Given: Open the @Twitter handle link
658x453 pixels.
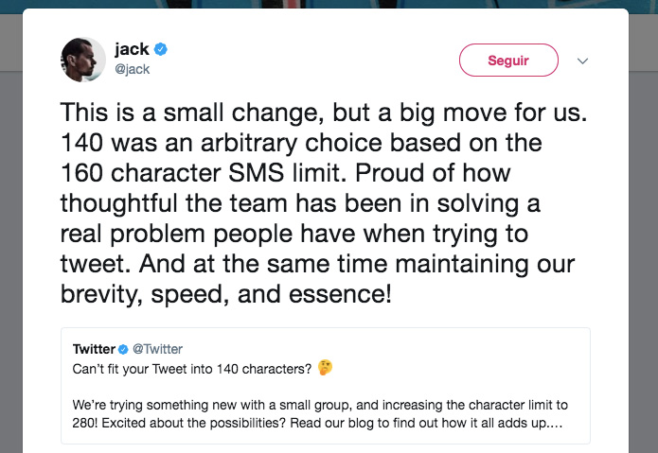Looking at the screenshot, I should point(157,349).
